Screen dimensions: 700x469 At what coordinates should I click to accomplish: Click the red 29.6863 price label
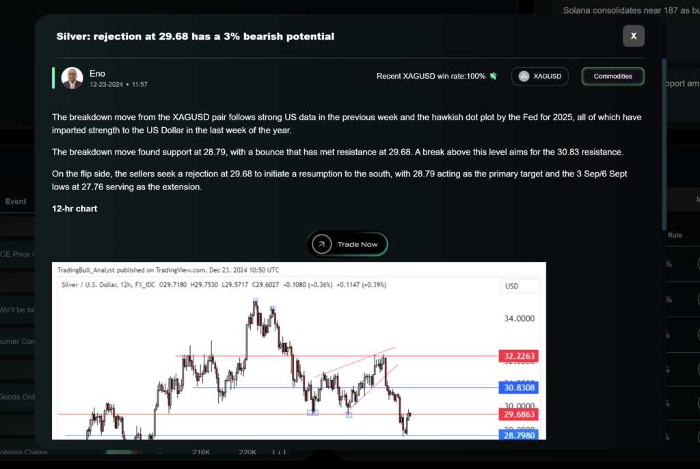[517, 414]
